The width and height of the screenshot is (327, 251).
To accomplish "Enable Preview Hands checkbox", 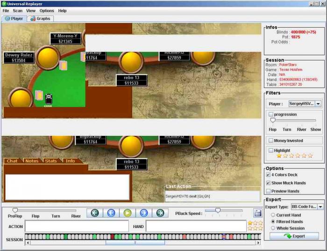I will pyautogui.click(x=269, y=191).
